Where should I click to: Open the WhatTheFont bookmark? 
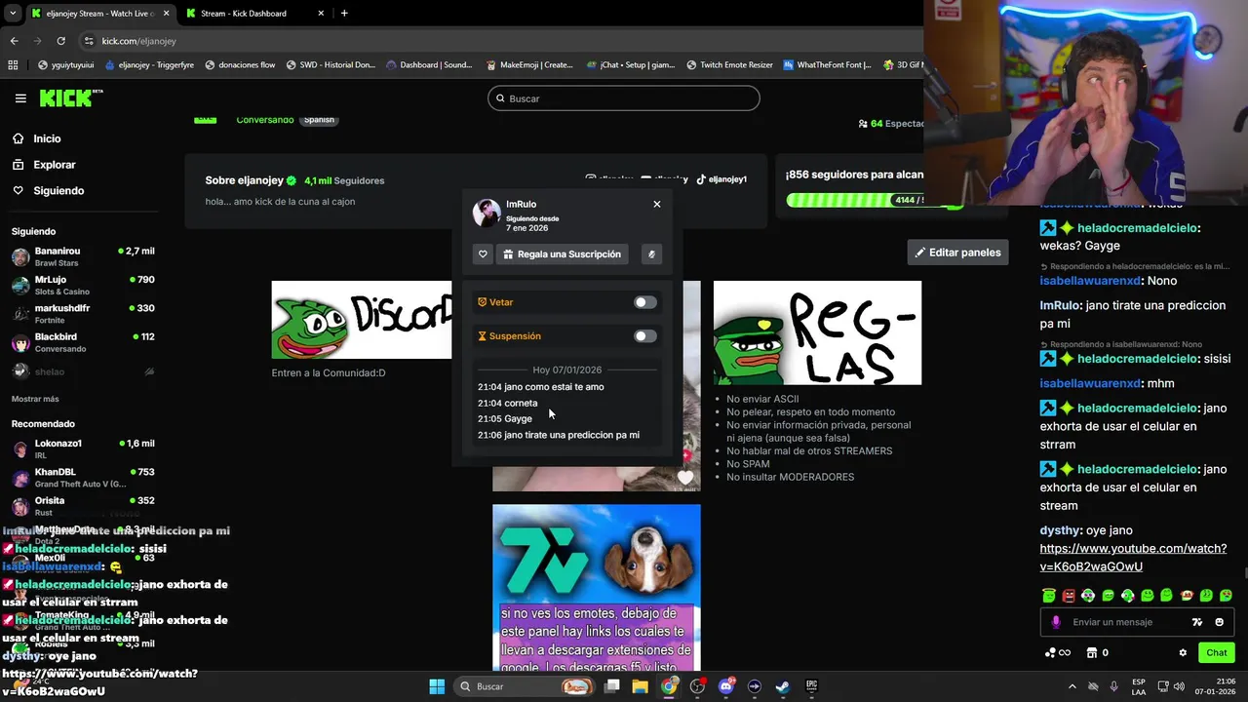point(827,65)
